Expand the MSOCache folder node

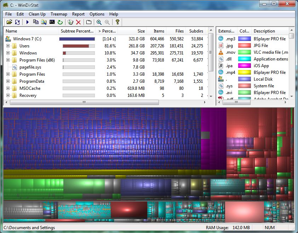coord(8,88)
